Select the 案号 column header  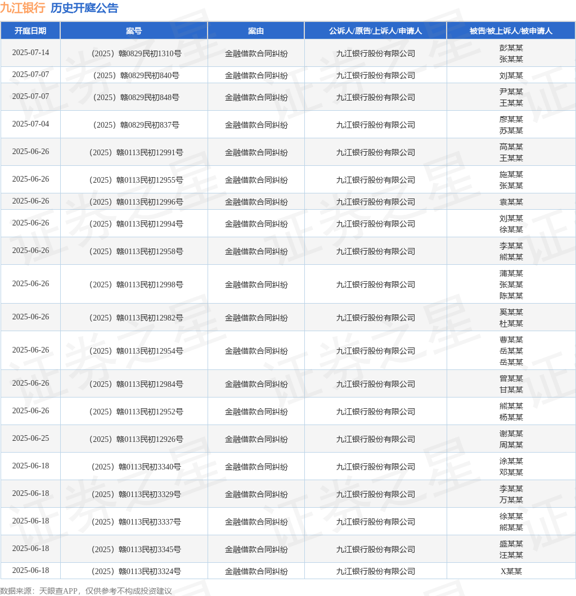[134, 31]
